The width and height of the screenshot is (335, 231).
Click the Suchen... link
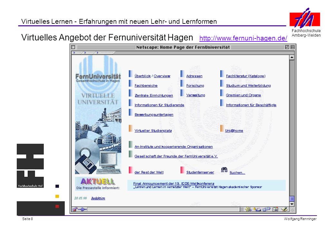pyautogui.click(x=237, y=173)
